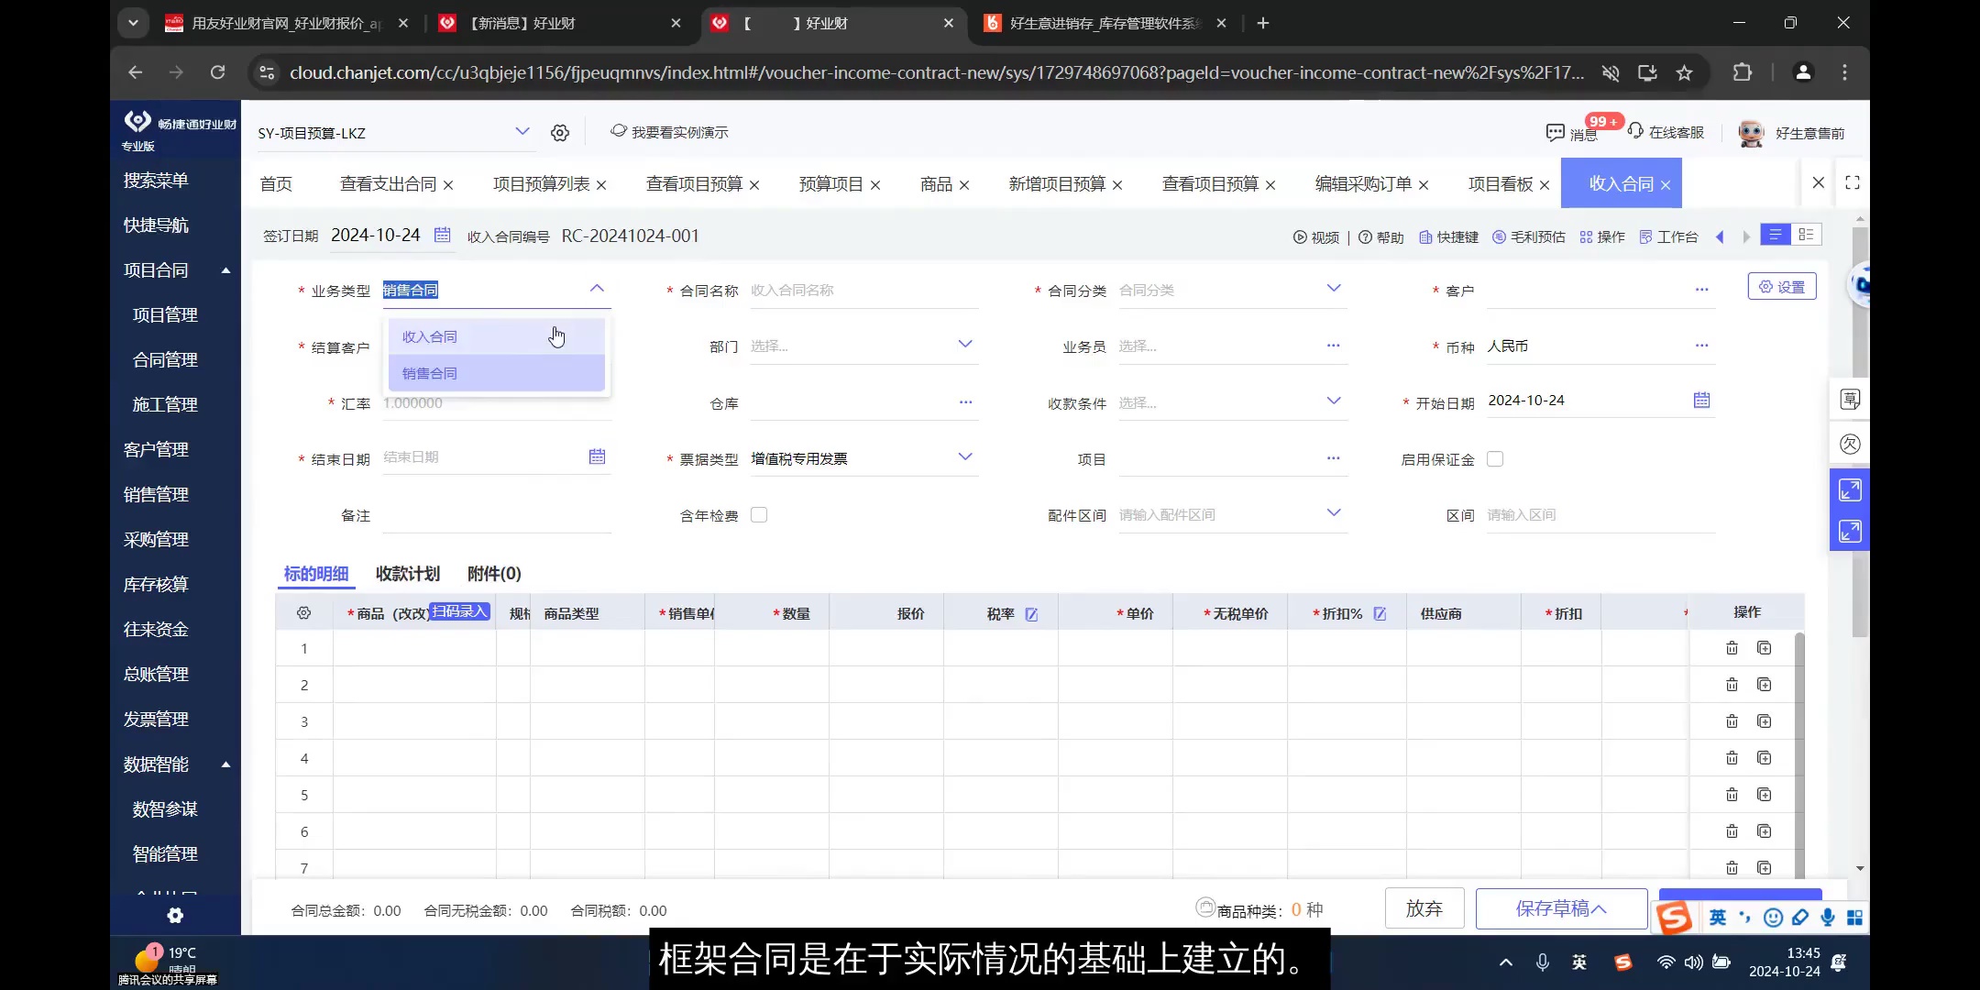Screen dimensions: 1980x990
Task: Click the 快捷键 shortcut icon
Action: click(1427, 236)
